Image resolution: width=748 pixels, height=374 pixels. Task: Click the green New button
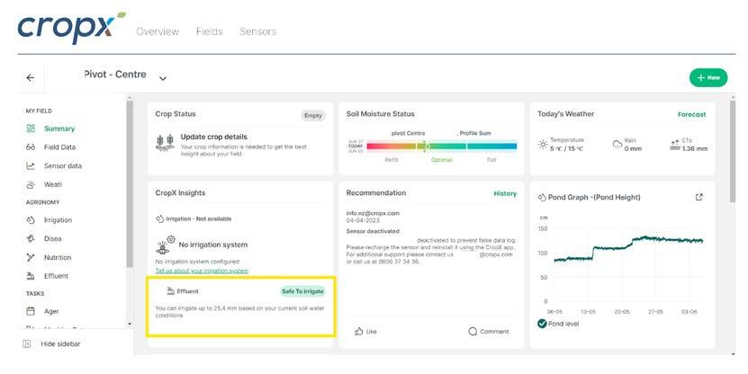coord(708,77)
